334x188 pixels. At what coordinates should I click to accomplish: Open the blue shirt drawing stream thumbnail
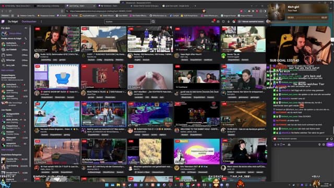(57, 77)
